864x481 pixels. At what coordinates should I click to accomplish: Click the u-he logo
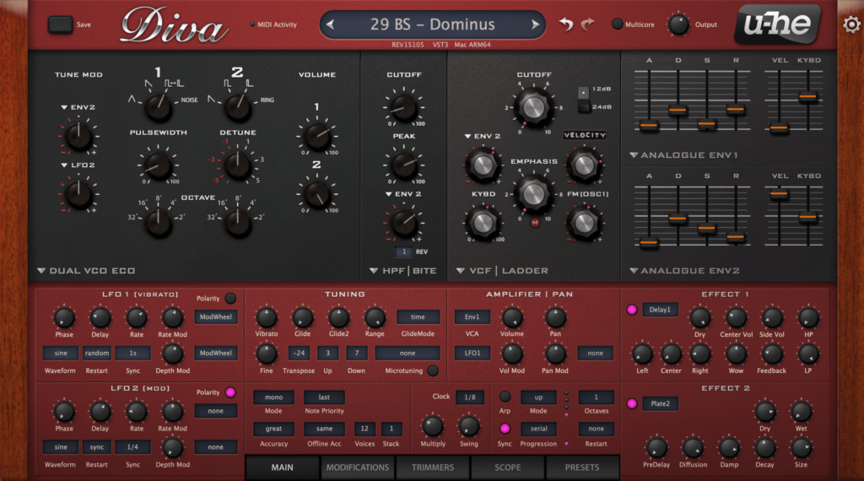777,23
